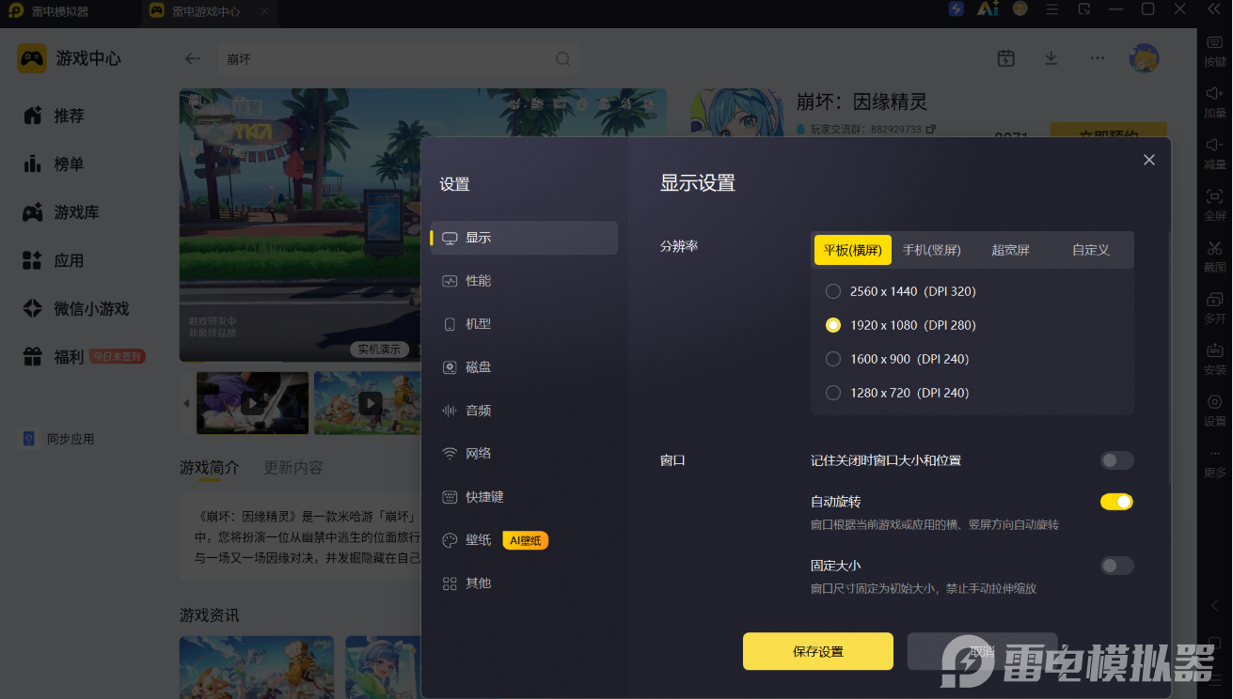Raise volume with the 加量 icon
The width and height of the screenshot is (1233, 699).
coord(1214,101)
